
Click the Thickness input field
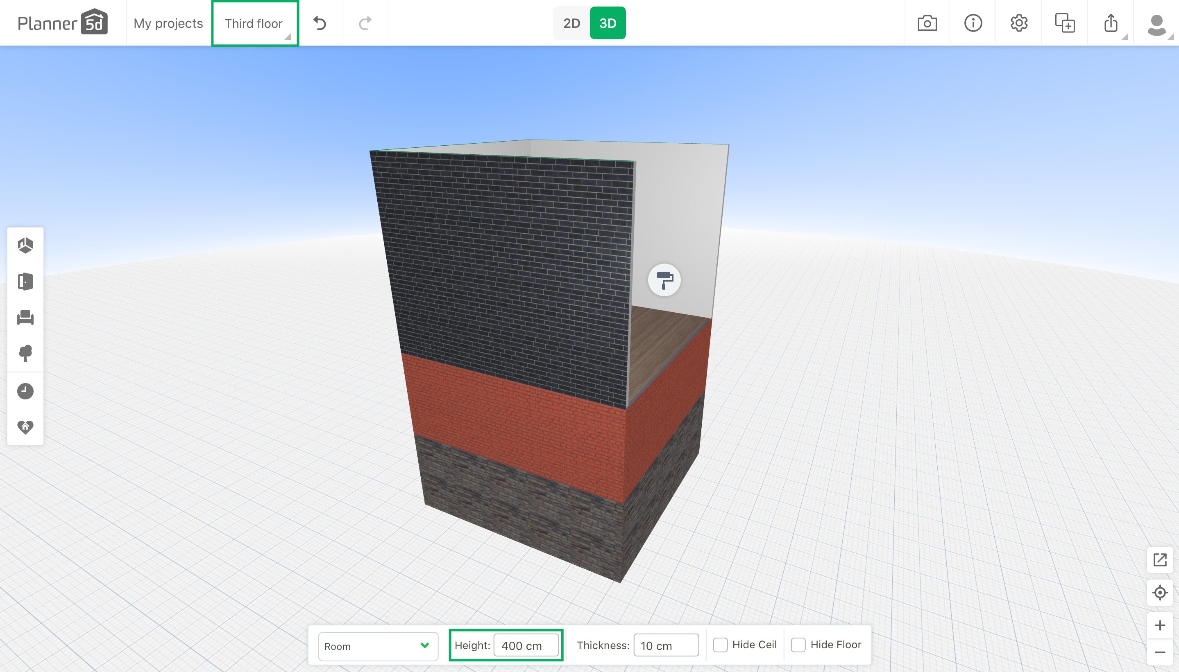click(x=666, y=645)
